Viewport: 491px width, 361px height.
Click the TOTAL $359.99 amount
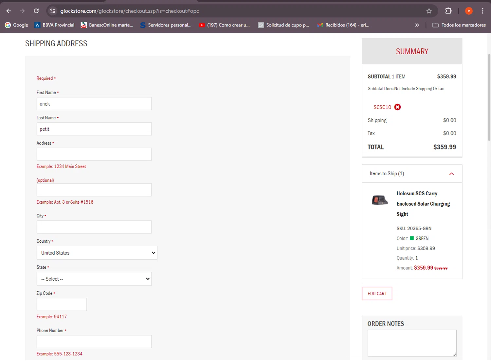pos(445,147)
